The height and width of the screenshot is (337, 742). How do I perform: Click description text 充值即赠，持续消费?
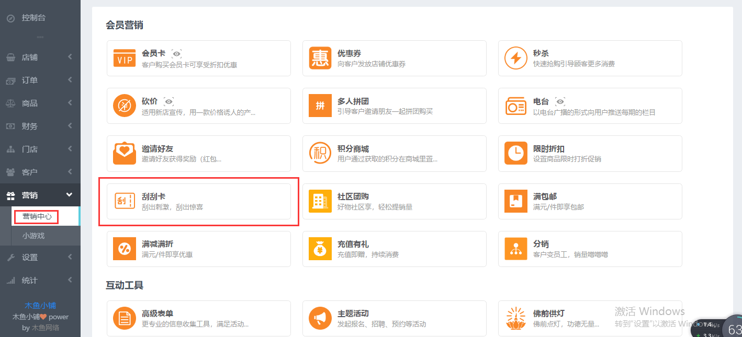368,254
